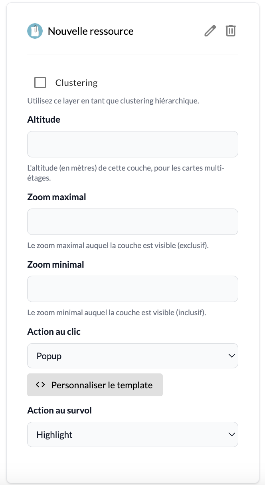This screenshot has width=265, height=485.
Task: Open the Action au survol dropdown
Action: tap(132, 434)
